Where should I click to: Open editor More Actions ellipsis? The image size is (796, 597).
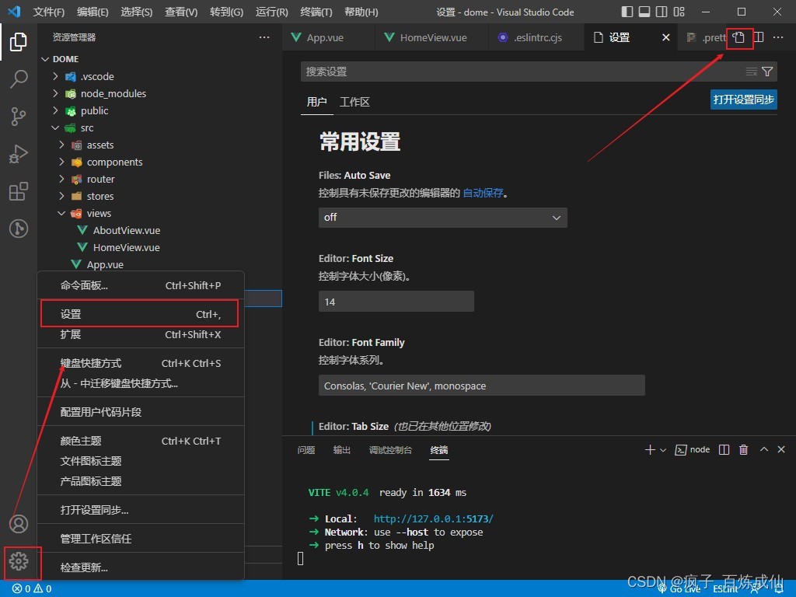(777, 37)
